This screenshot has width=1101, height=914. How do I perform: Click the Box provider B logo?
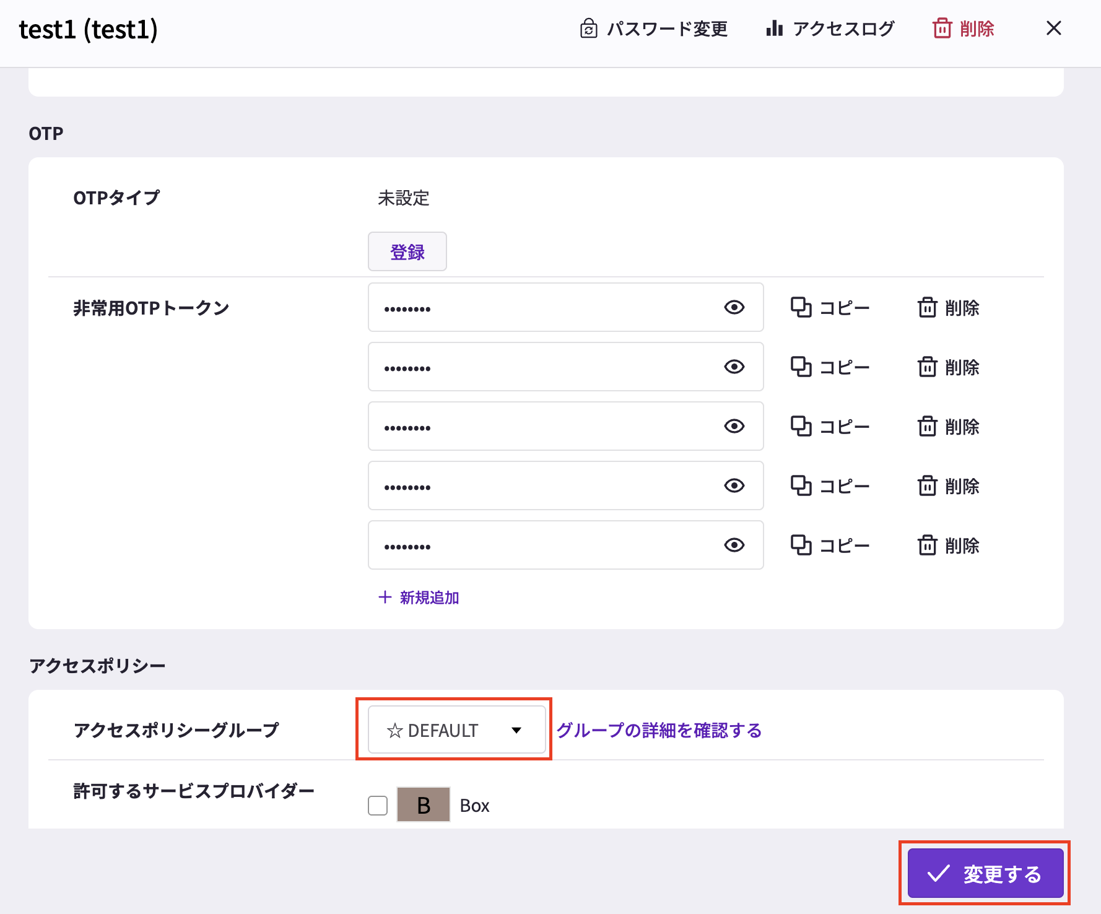(424, 805)
